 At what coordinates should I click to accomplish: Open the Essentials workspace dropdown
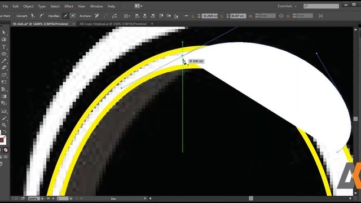[287, 6]
